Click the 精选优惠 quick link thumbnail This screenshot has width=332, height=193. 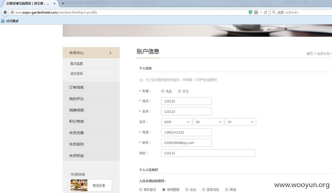coord(79,185)
